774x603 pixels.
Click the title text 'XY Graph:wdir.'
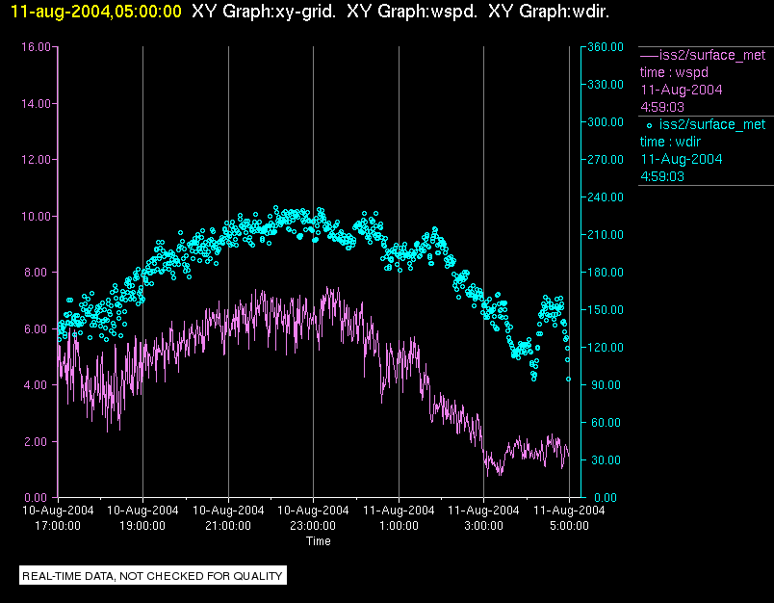549,11
